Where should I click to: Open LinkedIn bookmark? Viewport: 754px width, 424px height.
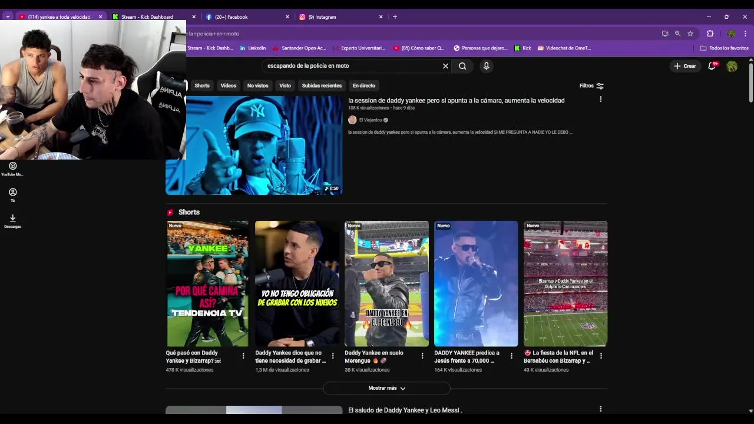click(x=253, y=48)
